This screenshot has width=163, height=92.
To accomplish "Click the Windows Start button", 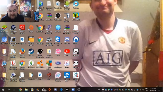I will 3,90.
